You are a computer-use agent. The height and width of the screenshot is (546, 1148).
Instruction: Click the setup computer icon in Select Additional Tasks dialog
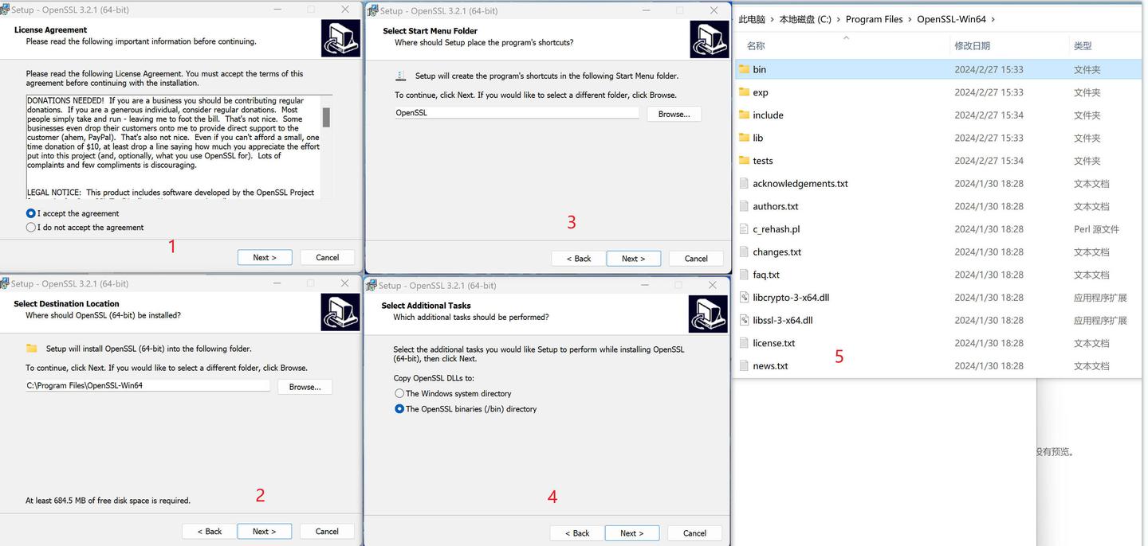click(x=708, y=314)
